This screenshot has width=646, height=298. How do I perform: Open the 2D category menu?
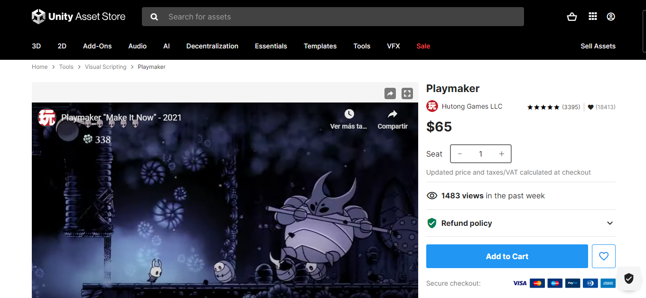pyautogui.click(x=62, y=46)
